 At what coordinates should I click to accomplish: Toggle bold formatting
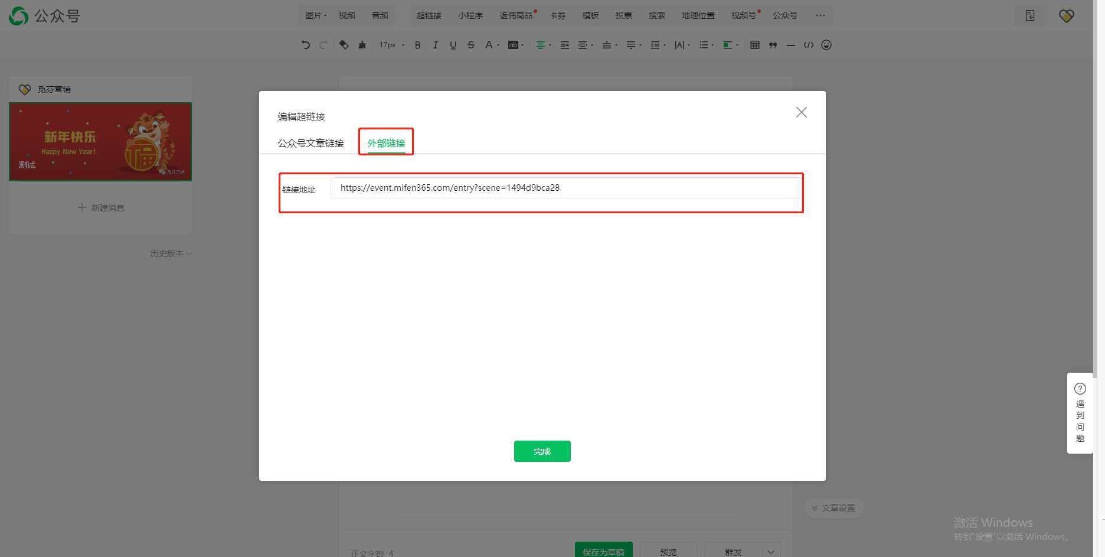point(417,45)
